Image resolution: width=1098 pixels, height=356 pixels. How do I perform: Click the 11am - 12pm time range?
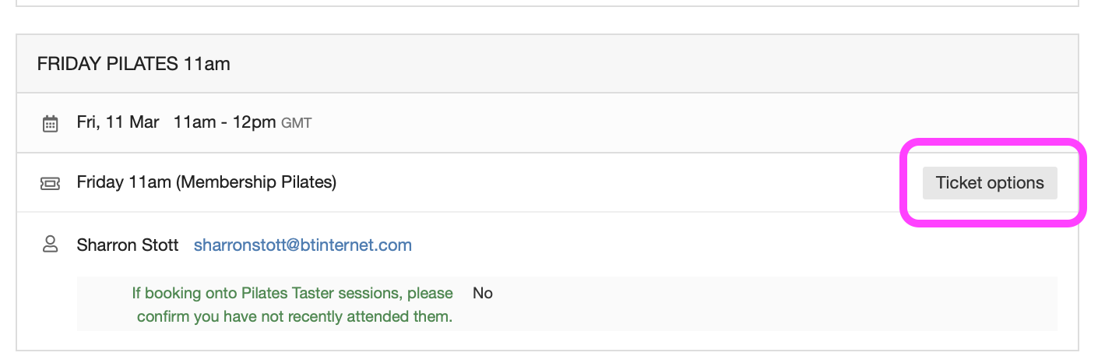[224, 122]
